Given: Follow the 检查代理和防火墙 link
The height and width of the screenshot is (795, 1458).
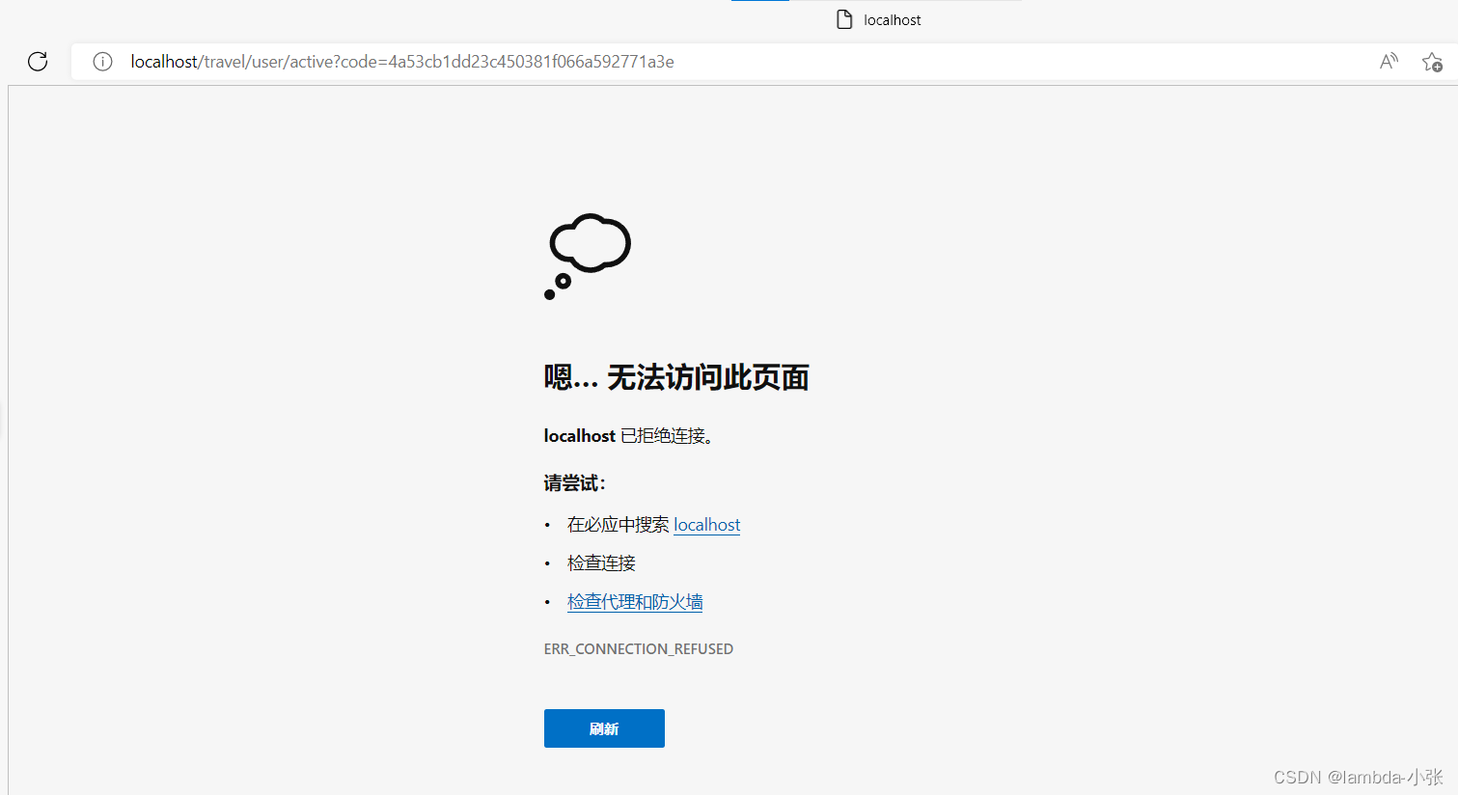Looking at the screenshot, I should click(634, 600).
